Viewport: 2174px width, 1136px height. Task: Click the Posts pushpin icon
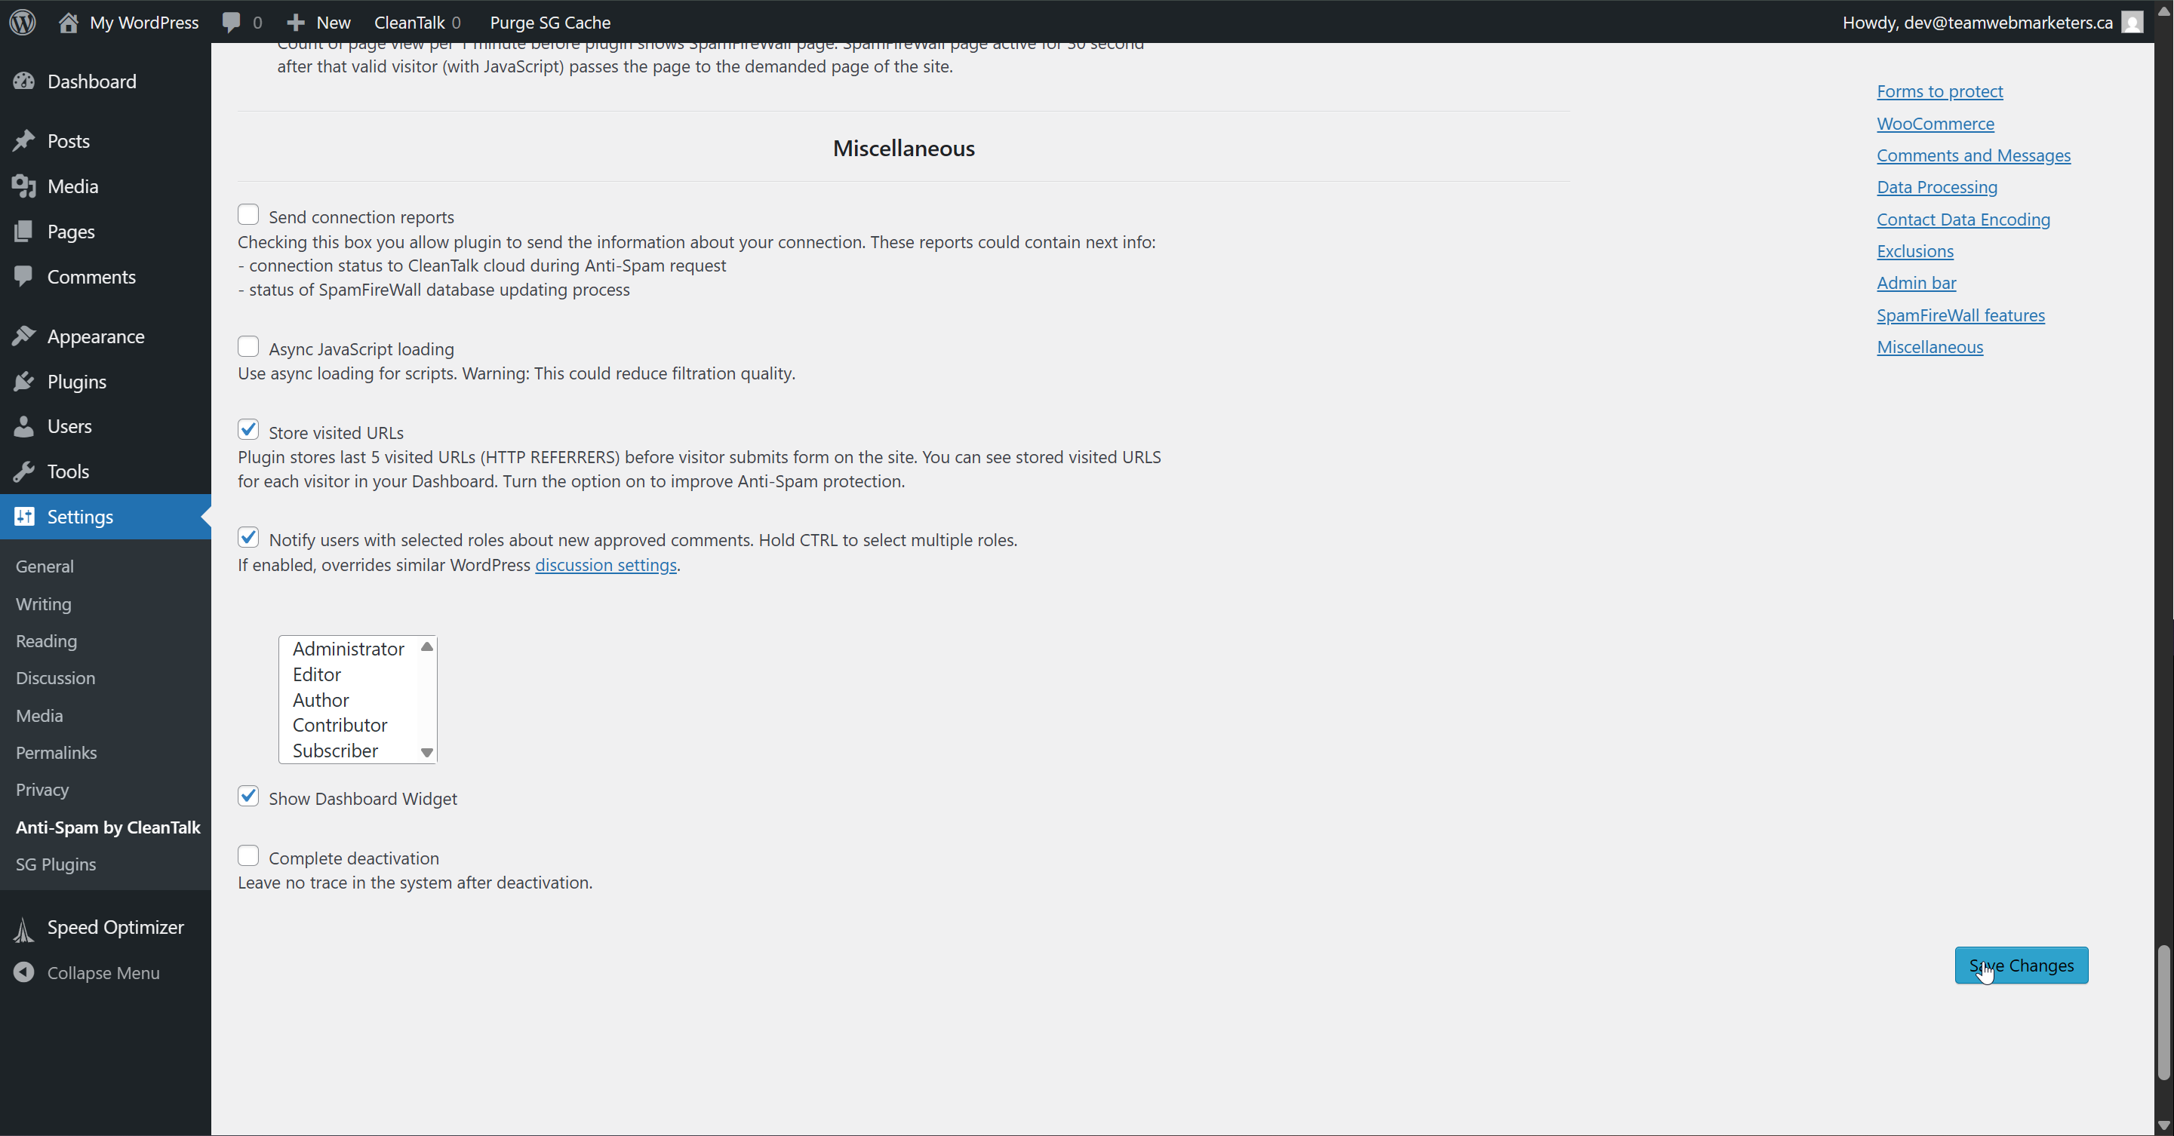click(23, 141)
